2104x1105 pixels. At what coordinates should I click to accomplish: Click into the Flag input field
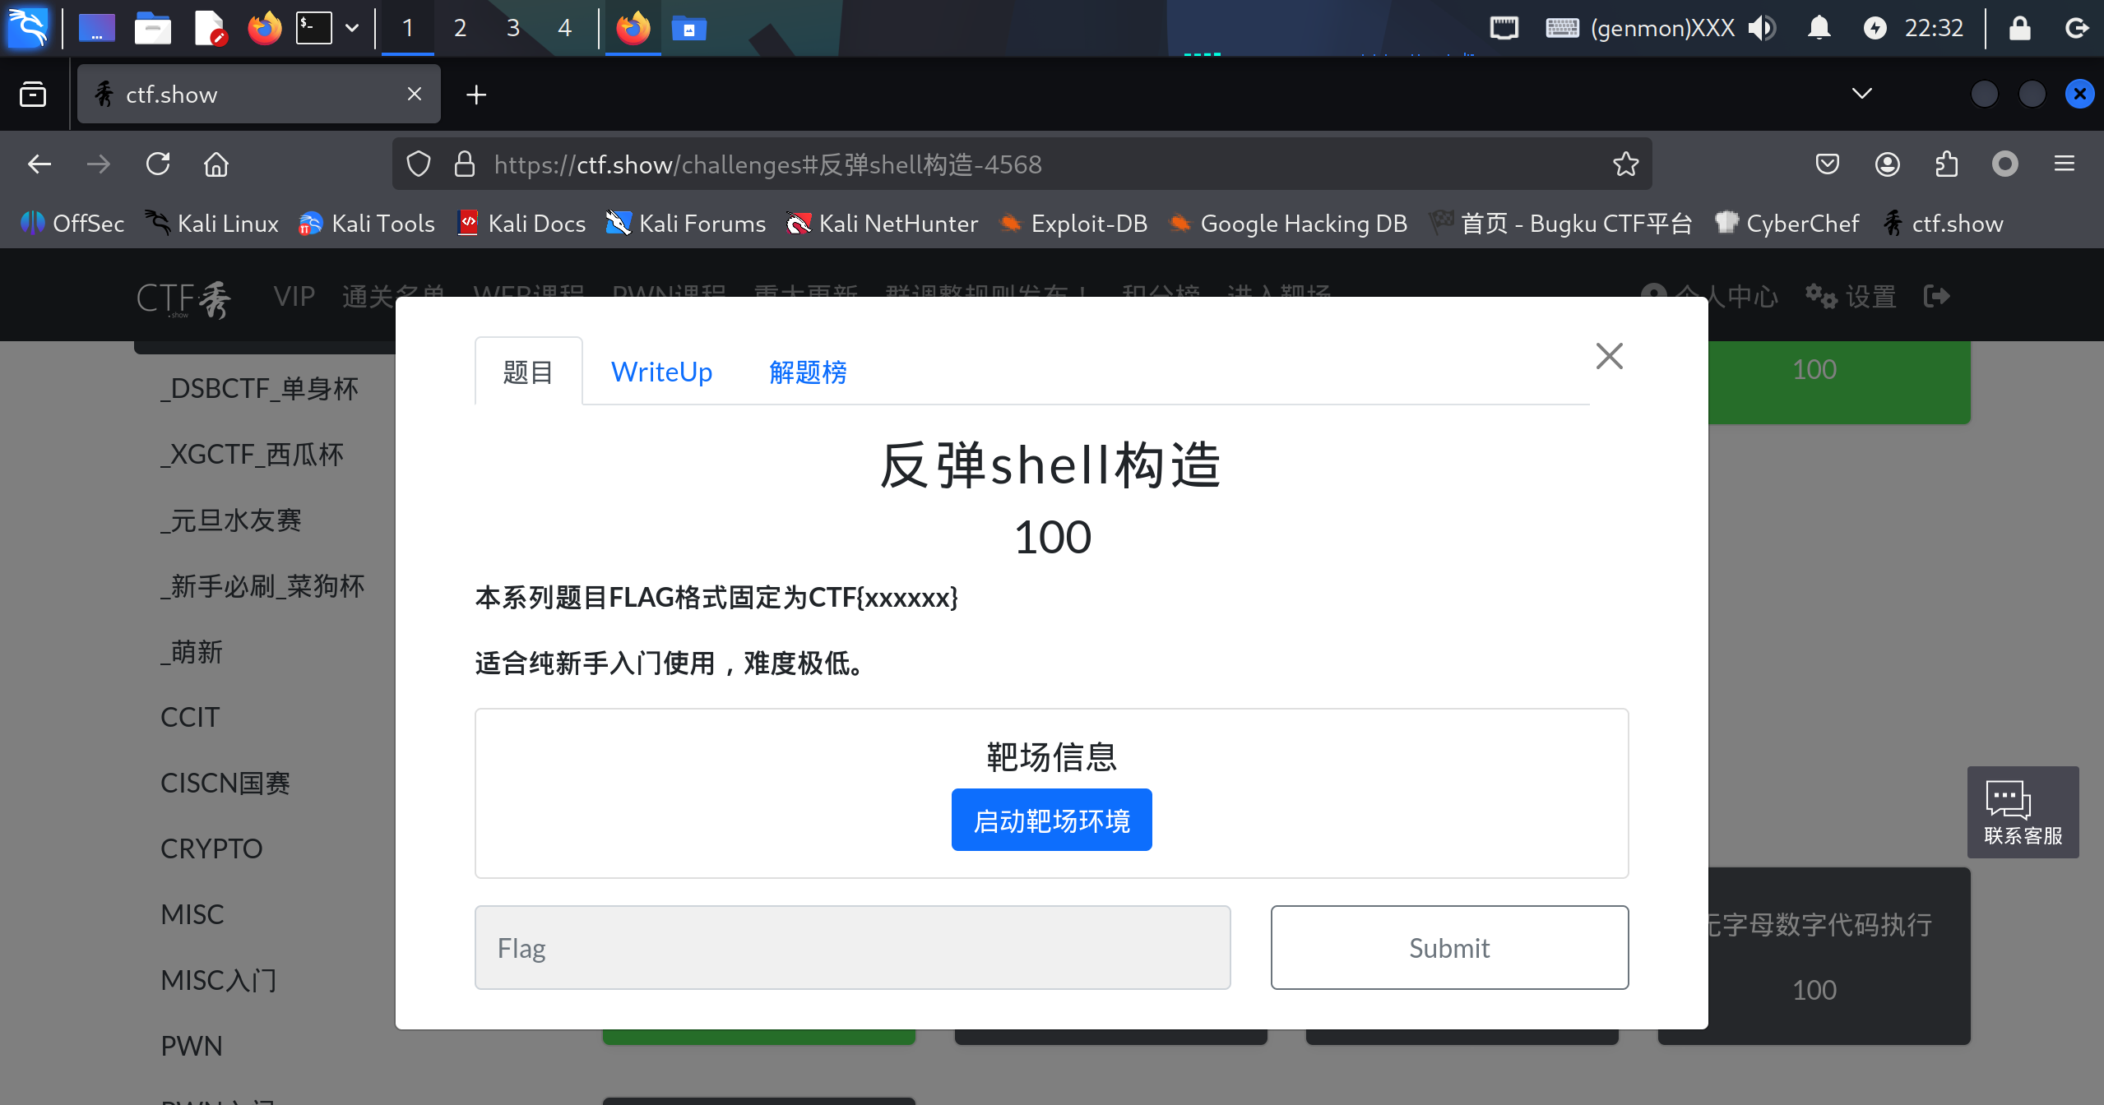tap(852, 947)
